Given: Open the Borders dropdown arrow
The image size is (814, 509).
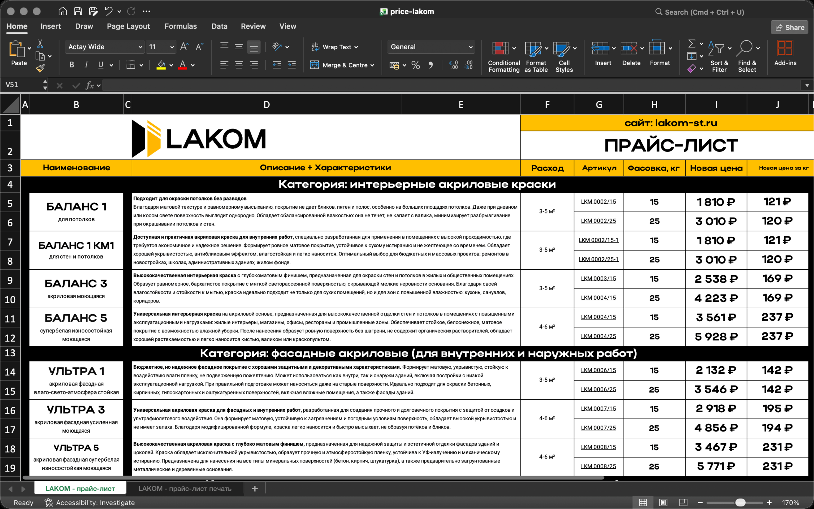Looking at the screenshot, I should tap(141, 65).
